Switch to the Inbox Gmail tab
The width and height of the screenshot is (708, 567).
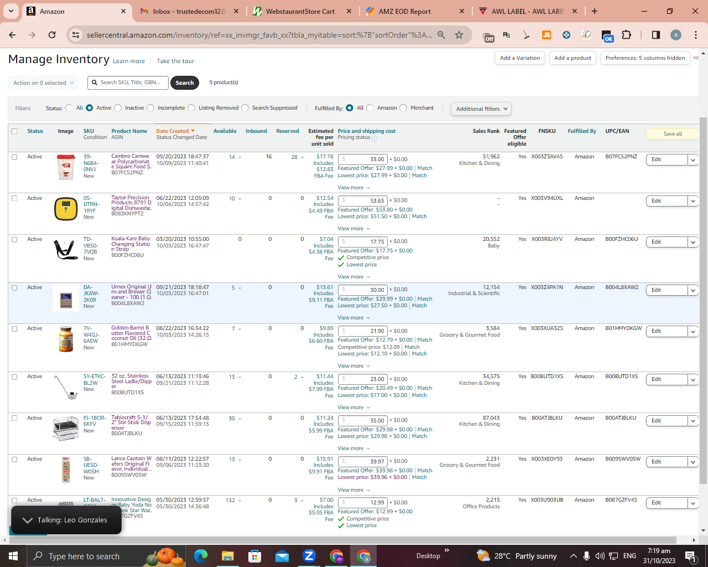coord(189,11)
